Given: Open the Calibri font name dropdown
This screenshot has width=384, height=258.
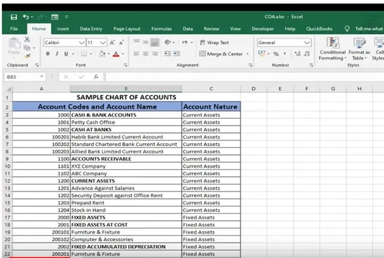Looking at the screenshot, I should [x=82, y=43].
